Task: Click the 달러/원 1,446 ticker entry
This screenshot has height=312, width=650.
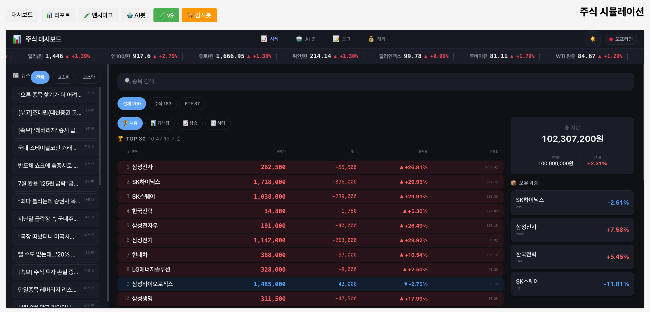Action: tap(59, 56)
